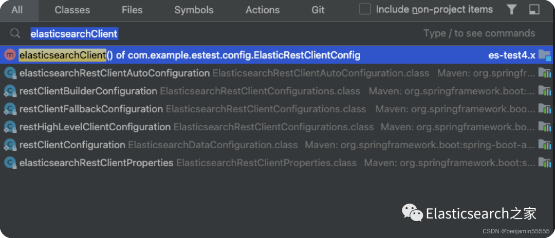This screenshot has height=238, width=555.
Task: Select the restClientConfiguration ElasticsearchDataConfiguration result
Action: tap(72, 145)
